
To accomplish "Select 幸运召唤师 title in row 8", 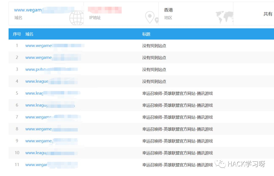I will tap(177, 129).
